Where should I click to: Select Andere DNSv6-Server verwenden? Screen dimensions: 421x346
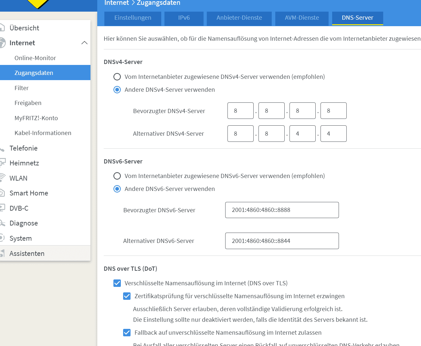coord(117,189)
